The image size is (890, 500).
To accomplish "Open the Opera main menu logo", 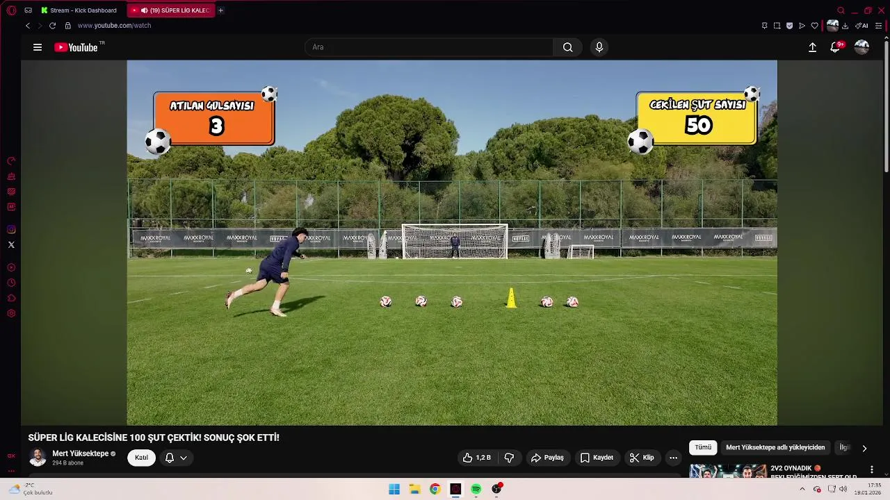I will [x=11, y=10].
